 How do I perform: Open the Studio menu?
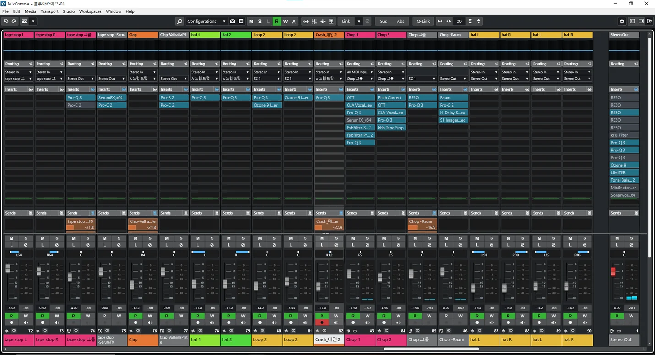(69, 11)
